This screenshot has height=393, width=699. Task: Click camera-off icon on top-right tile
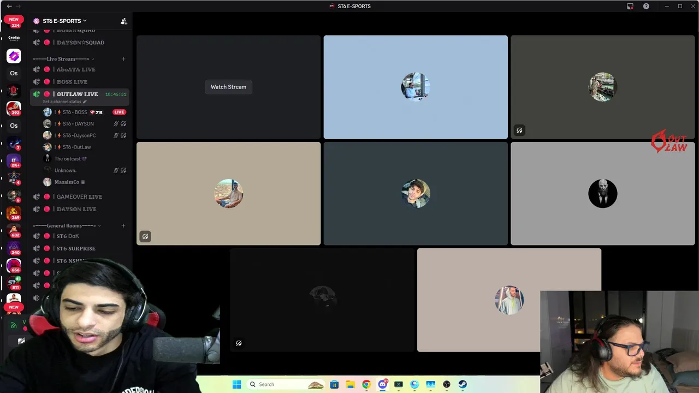pyautogui.click(x=519, y=130)
